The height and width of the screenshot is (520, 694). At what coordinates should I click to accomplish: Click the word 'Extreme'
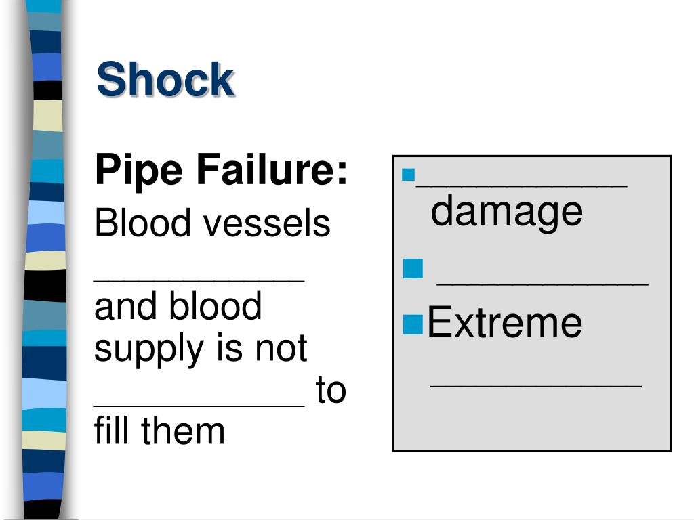(x=504, y=323)
